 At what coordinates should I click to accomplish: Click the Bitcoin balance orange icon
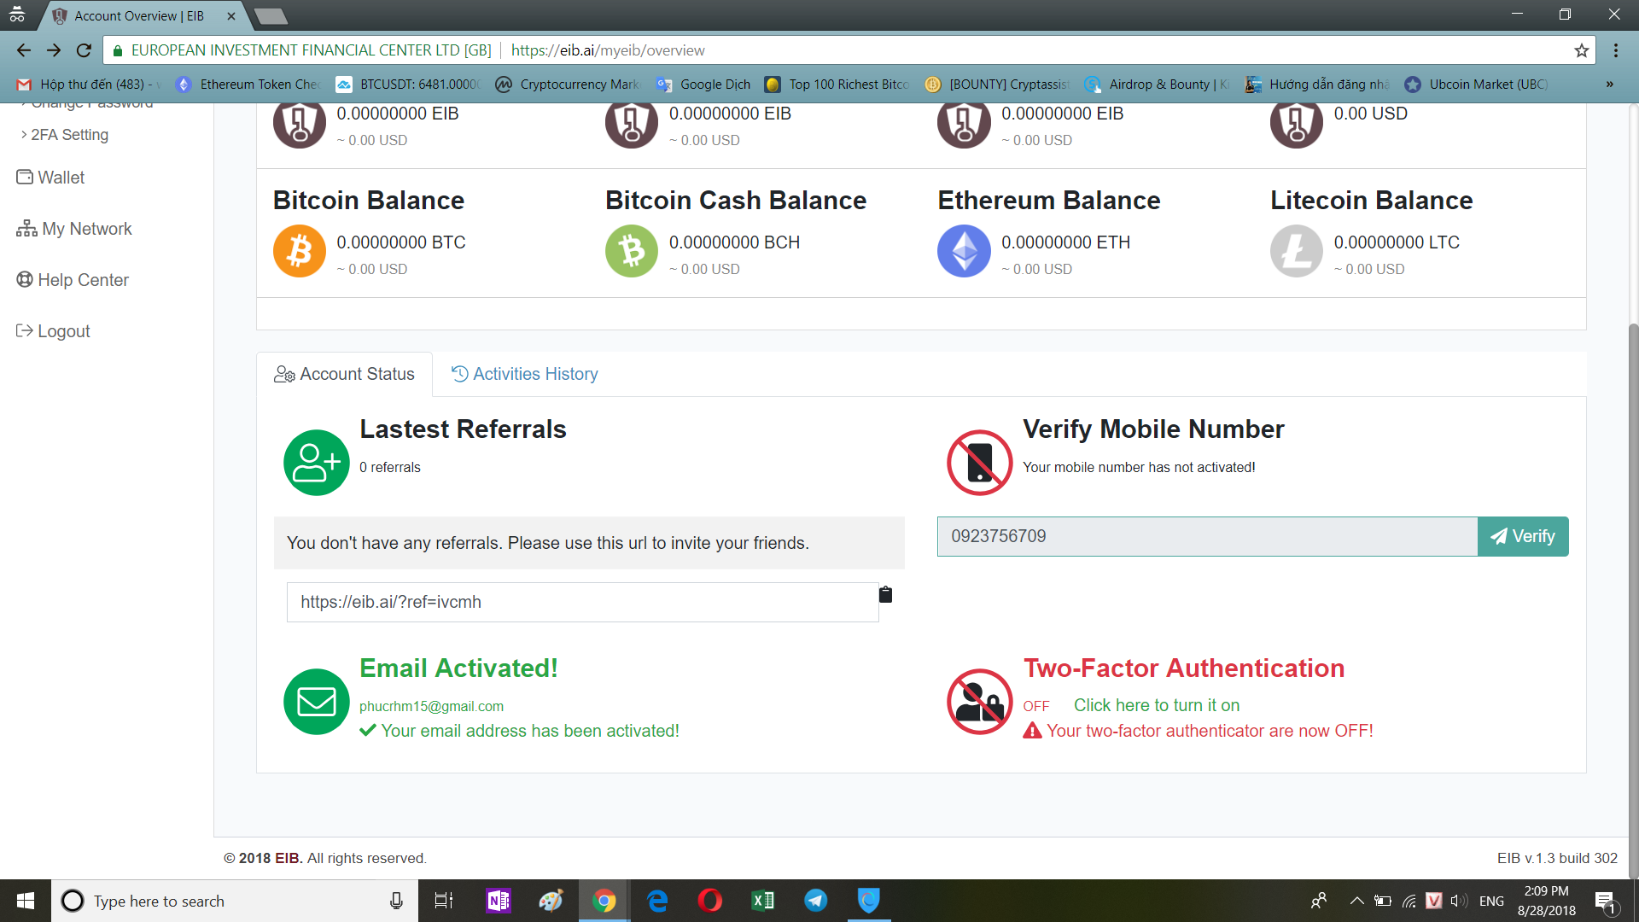(x=299, y=251)
